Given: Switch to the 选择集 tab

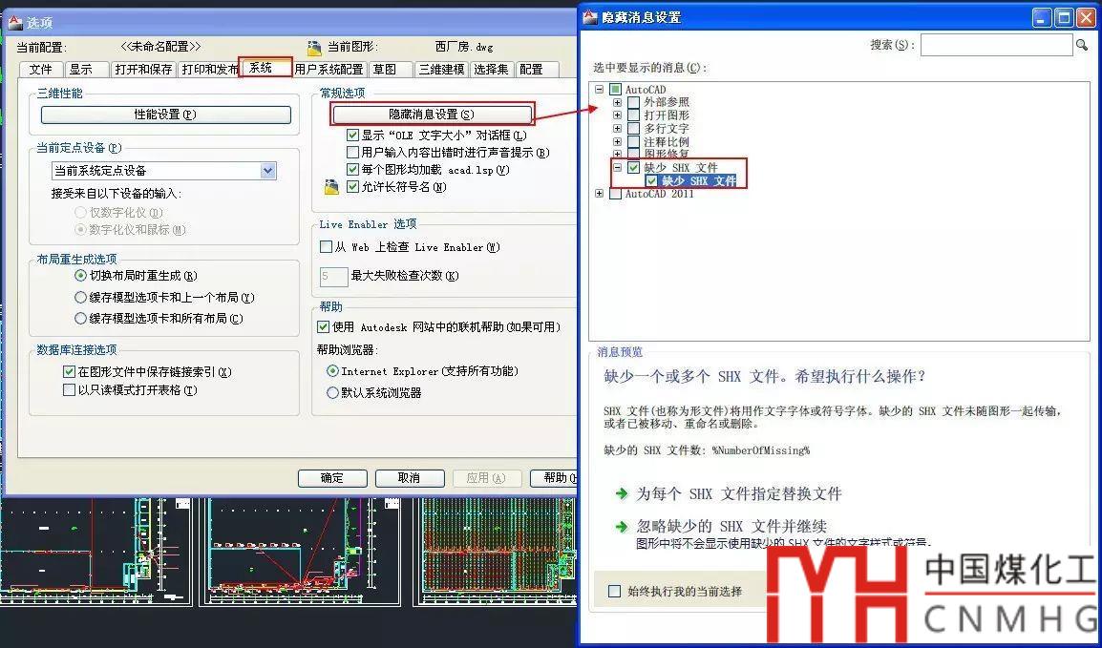Looking at the screenshot, I should point(491,69).
